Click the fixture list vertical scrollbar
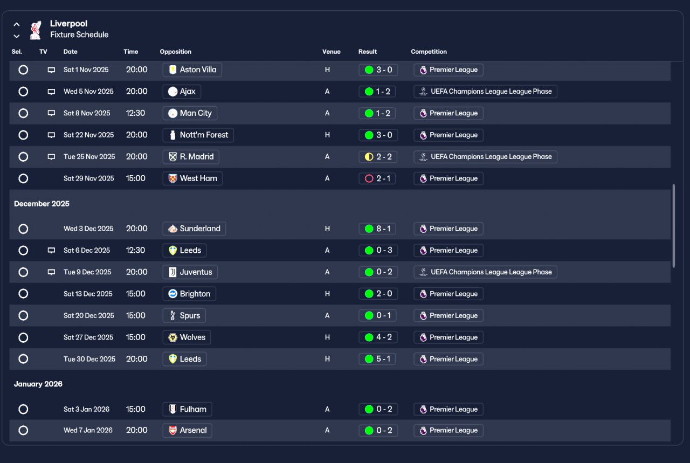The image size is (690, 463). click(x=674, y=225)
